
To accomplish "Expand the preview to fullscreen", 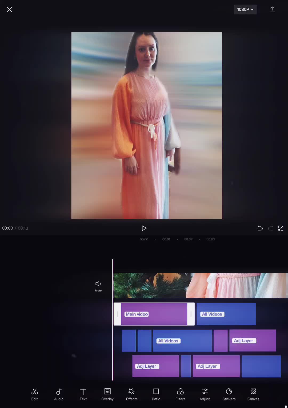I will point(281,228).
